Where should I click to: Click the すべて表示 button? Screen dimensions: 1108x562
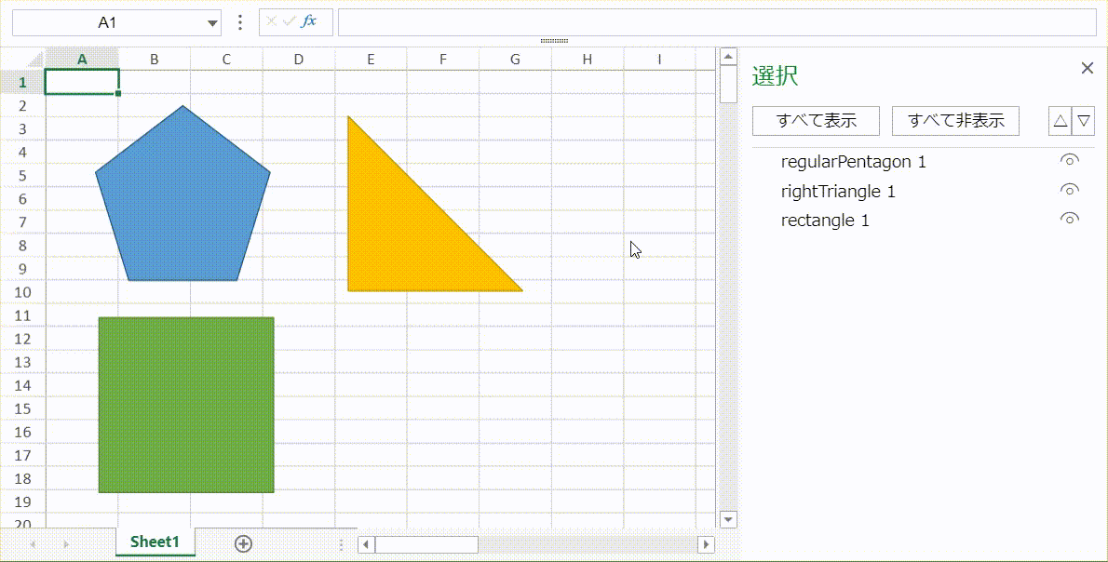816,121
